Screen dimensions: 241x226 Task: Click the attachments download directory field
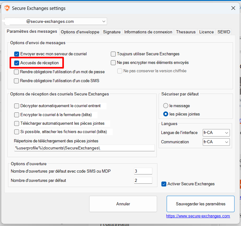84,148
